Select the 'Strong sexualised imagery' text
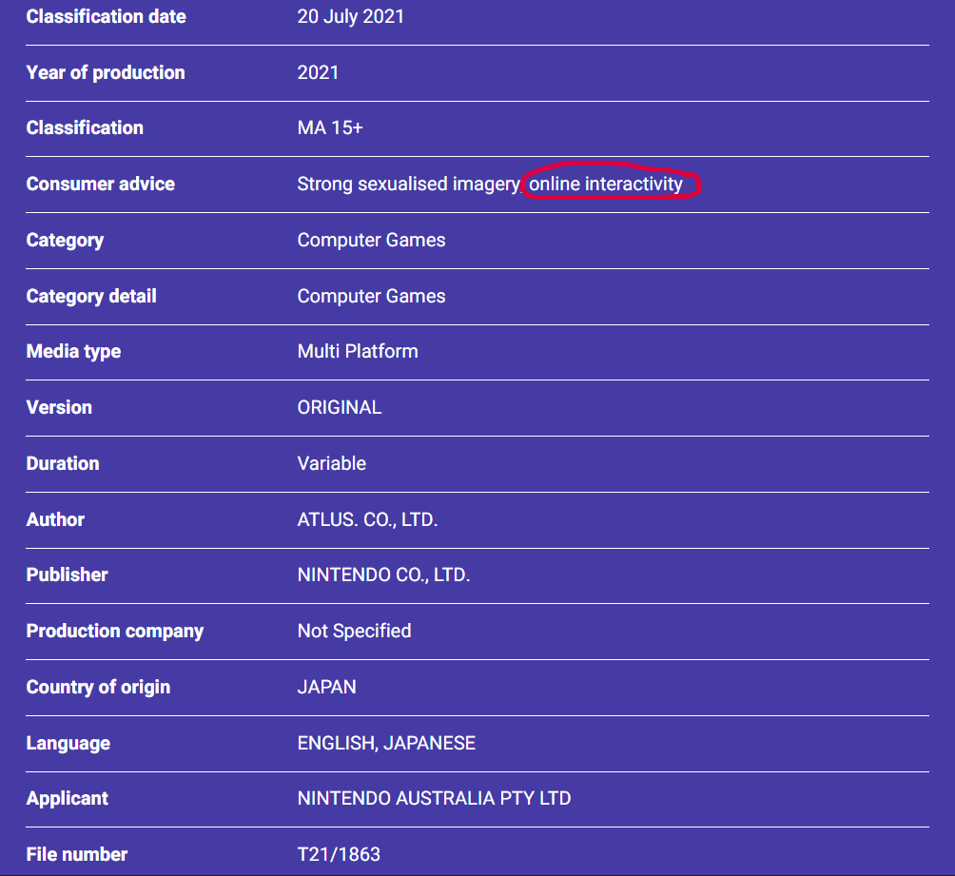Viewport: 955px width, 876px height. [408, 184]
